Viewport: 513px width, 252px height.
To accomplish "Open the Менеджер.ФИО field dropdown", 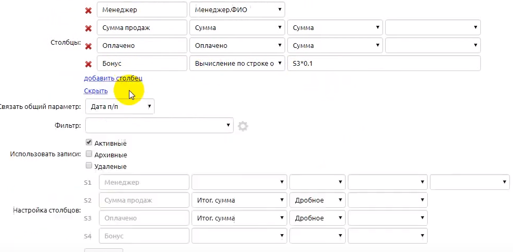I will tap(237, 10).
